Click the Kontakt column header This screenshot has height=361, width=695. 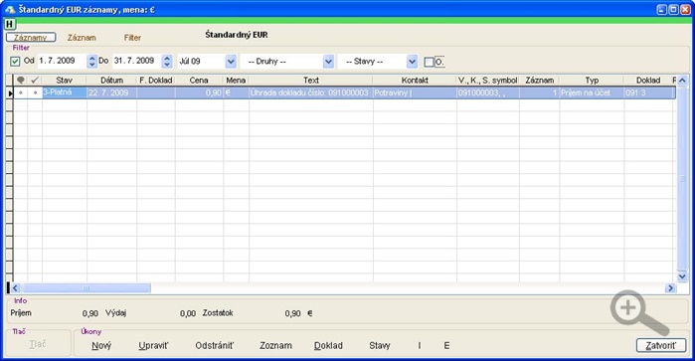click(x=415, y=81)
